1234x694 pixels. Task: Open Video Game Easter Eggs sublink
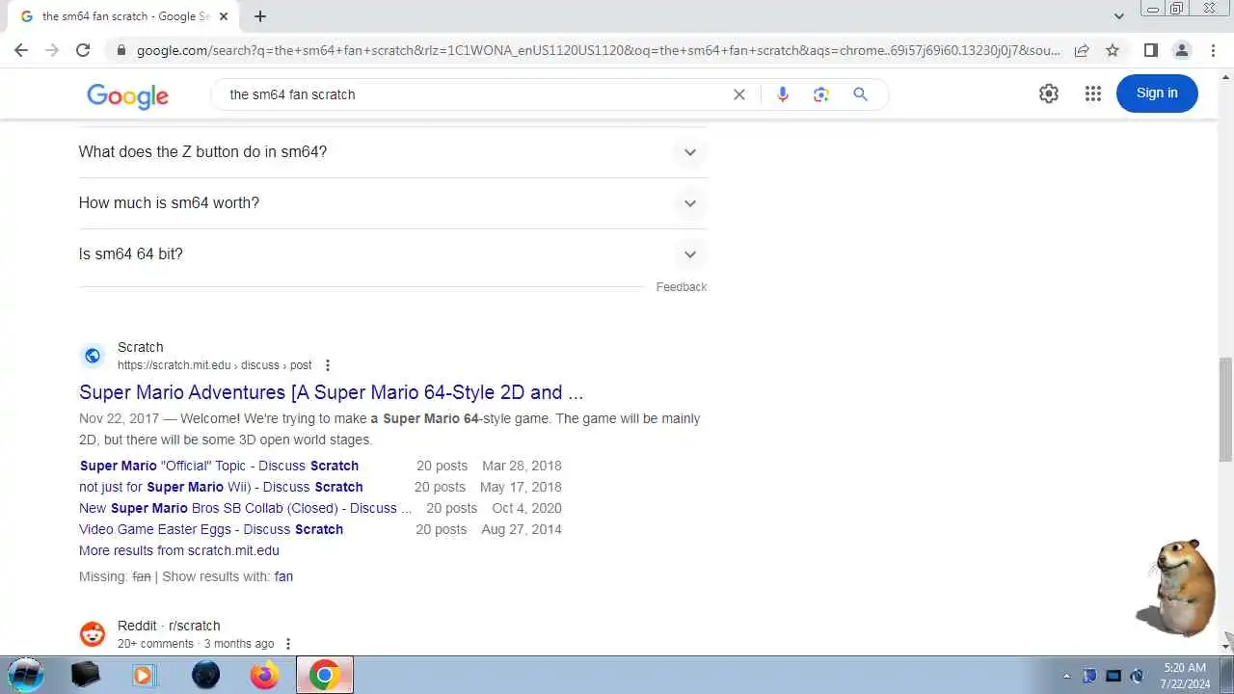point(211,529)
